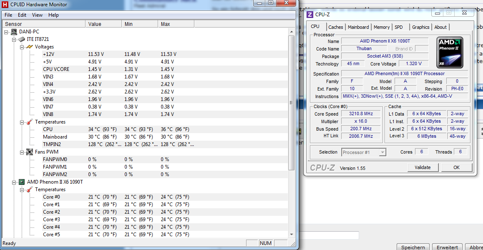Click the HT Link value 2006.7 MHz

click(360, 136)
